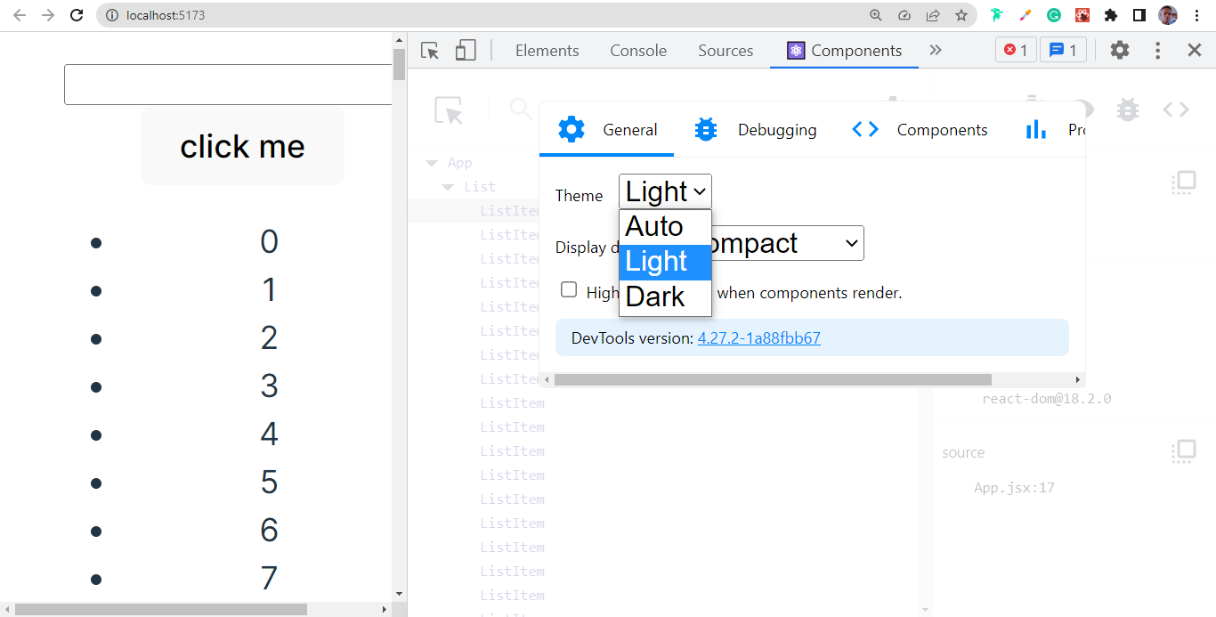Click the react-dom@18.2.0 text
The width and height of the screenshot is (1216, 617).
tap(1047, 399)
